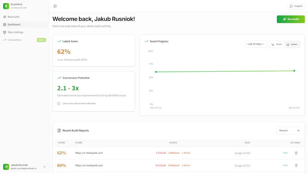Click the Issues tab bar-chart icon
This screenshot has width=308, height=173.
pos(288,44)
